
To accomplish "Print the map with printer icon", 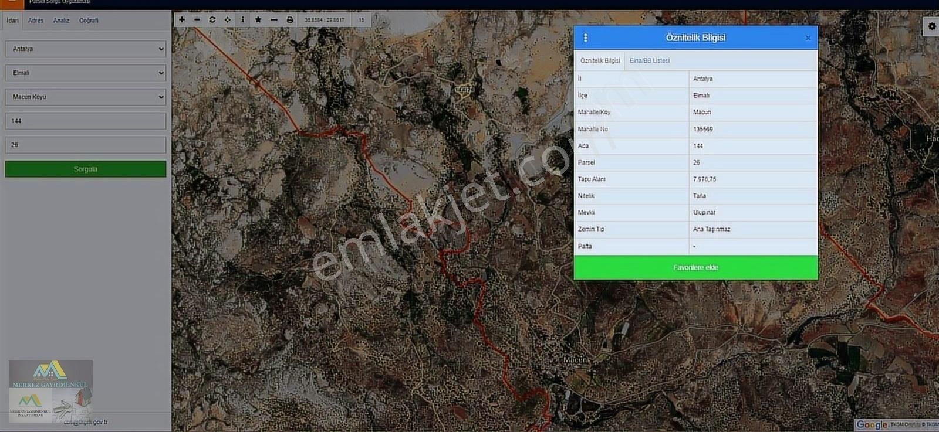I will point(290,19).
